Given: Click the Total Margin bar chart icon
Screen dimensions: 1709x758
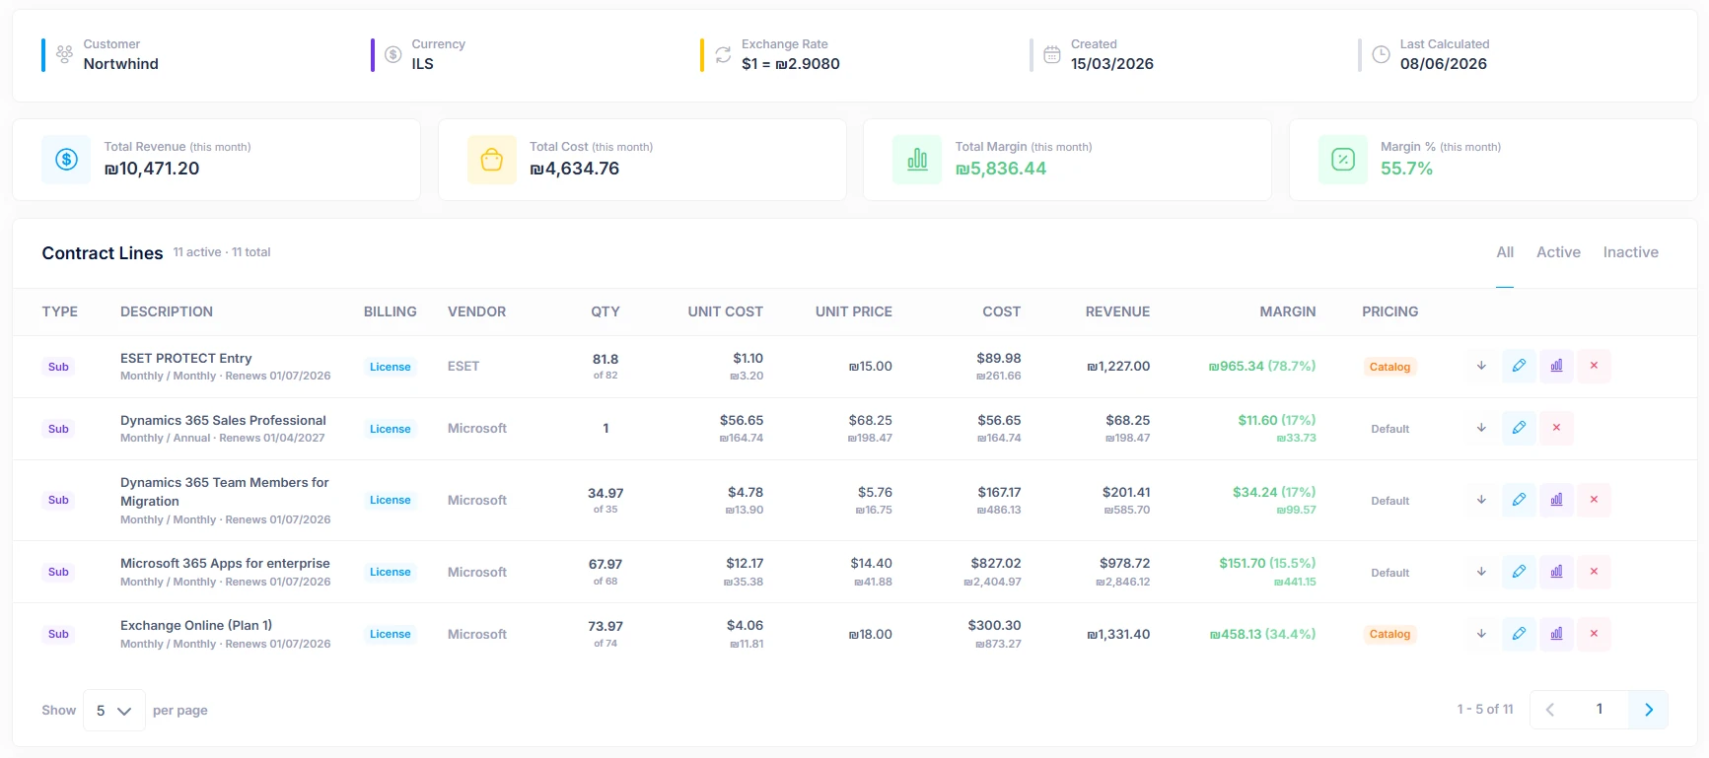Looking at the screenshot, I should click(917, 160).
